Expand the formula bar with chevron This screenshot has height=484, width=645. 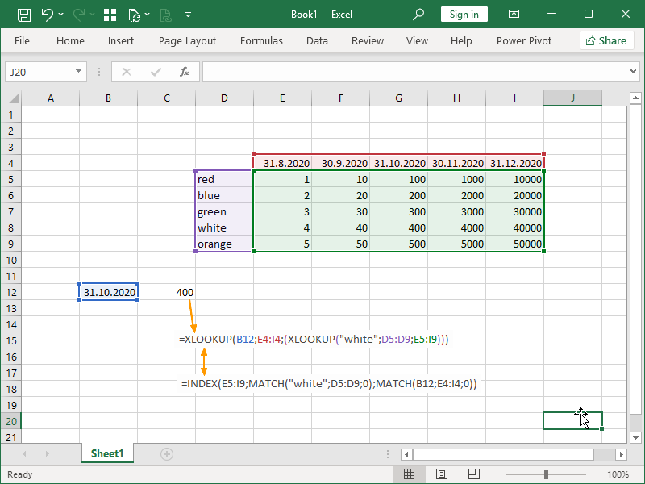pyautogui.click(x=633, y=72)
